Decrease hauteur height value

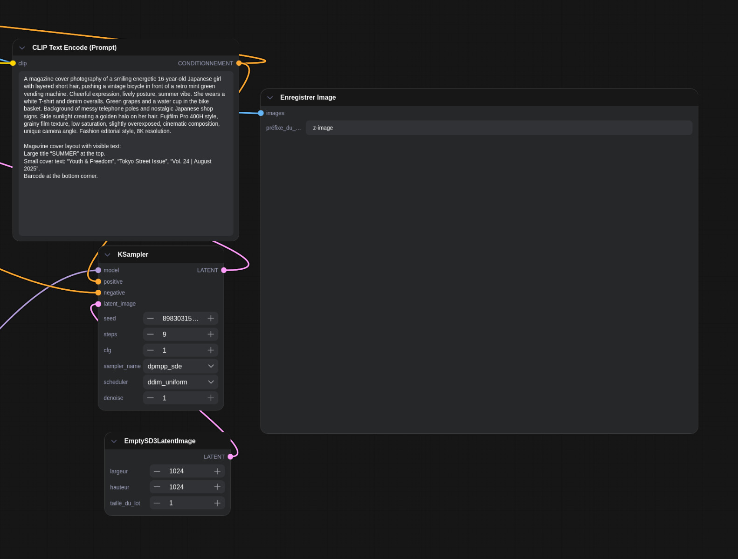[157, 487]
